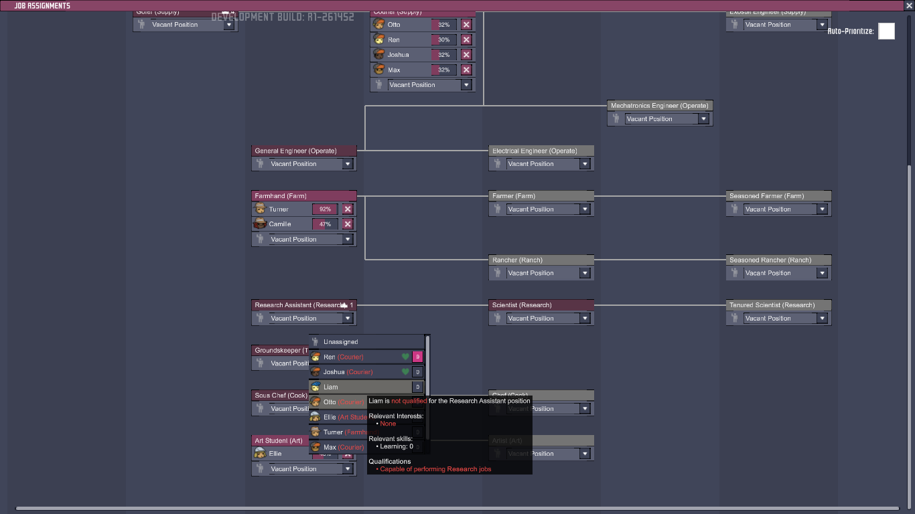Screen dimensions: 915x514
Task: Click the silhouette icon under Rancher (Ranch)
Action: coord(497,273)
